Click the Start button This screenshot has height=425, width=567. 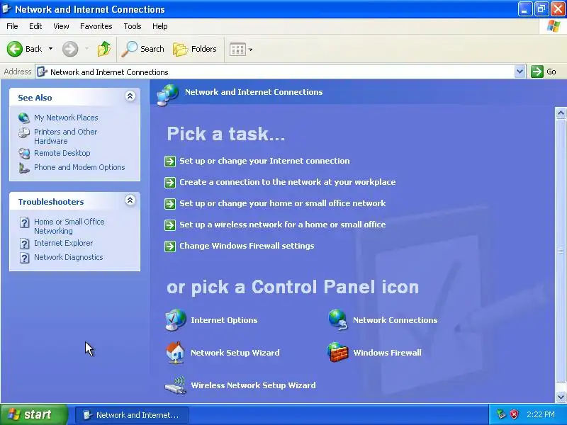point(34,414)
